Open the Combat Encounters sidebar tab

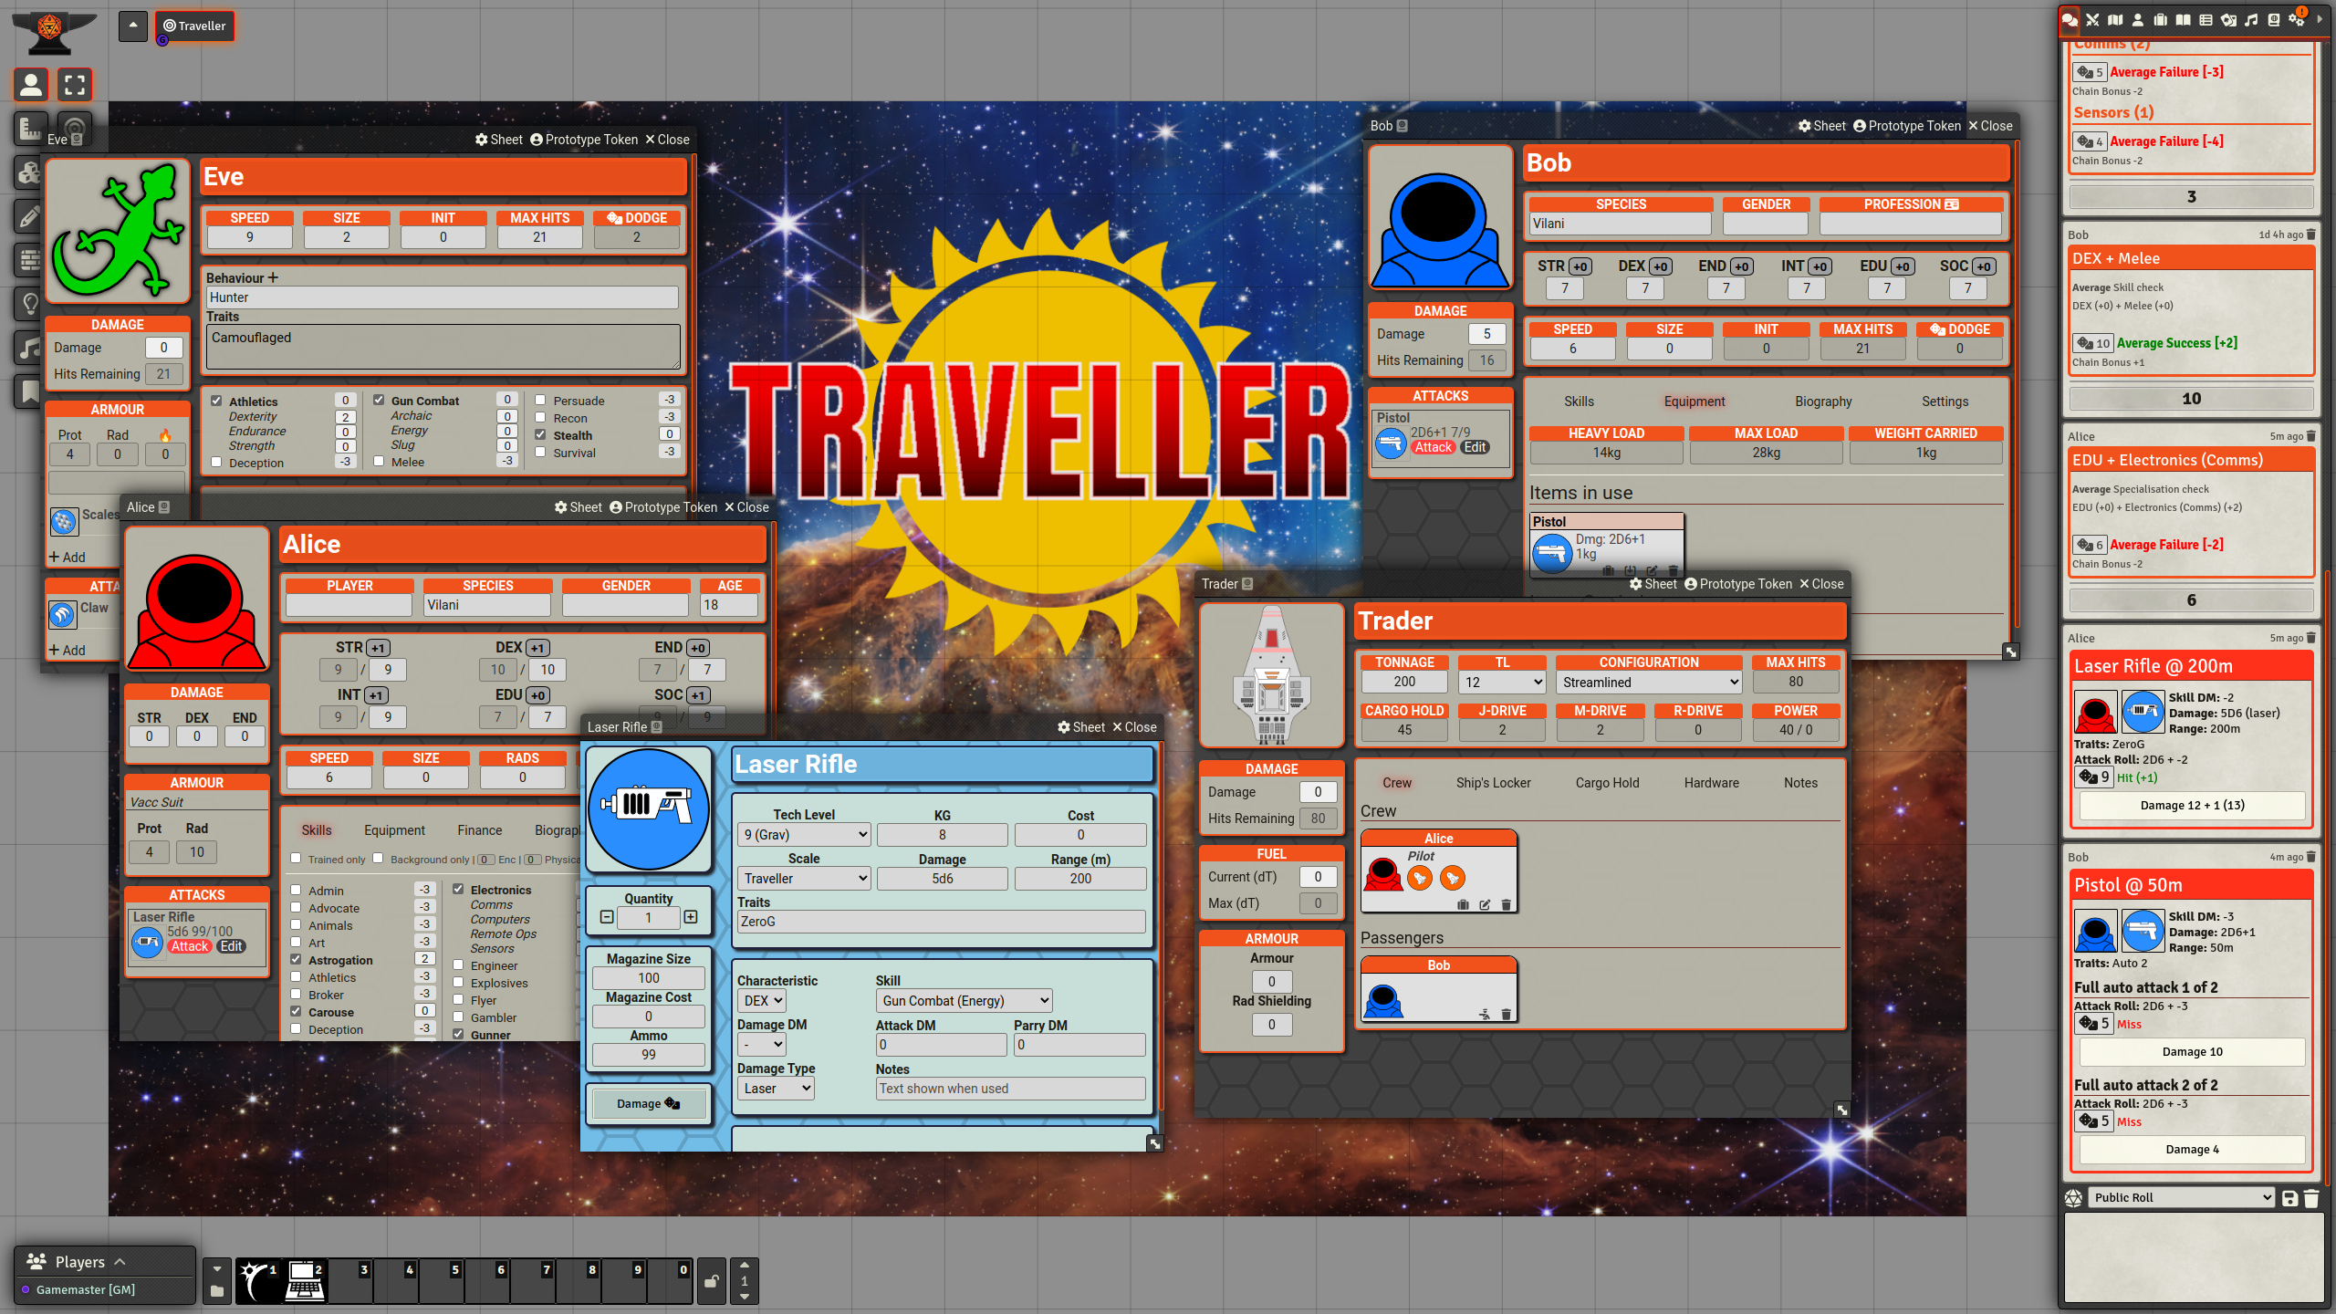2092,20
